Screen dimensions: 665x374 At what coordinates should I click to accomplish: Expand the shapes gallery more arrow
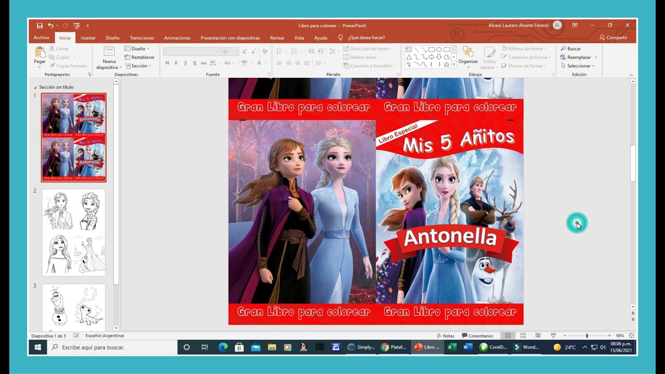(454, 65)
